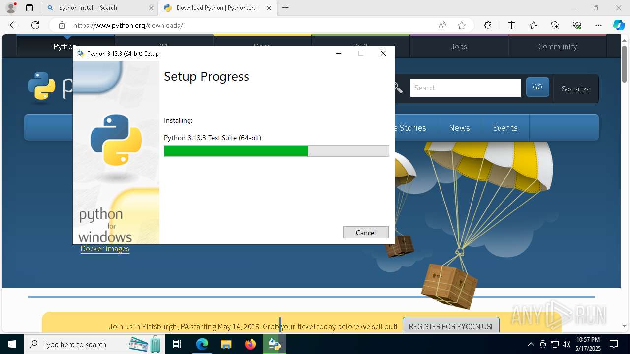The width and height of the screenshot is (630, 354).
Task: Click the python.org search field
Action: pyautogui.click(x=465, y=88)
